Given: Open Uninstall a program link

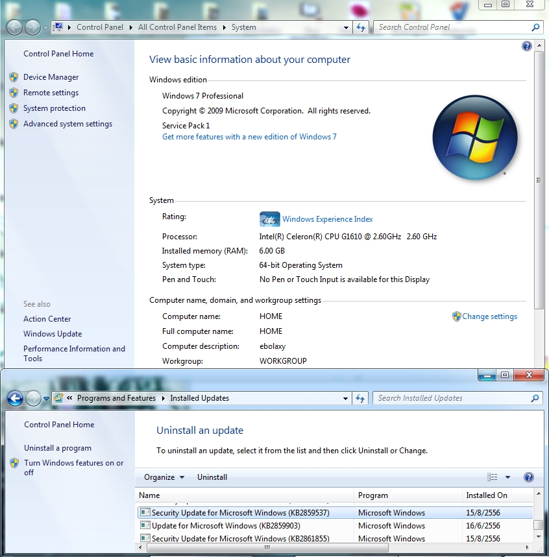Looking at the screenshot, I should pyautogui.click(x=58, y=448).
